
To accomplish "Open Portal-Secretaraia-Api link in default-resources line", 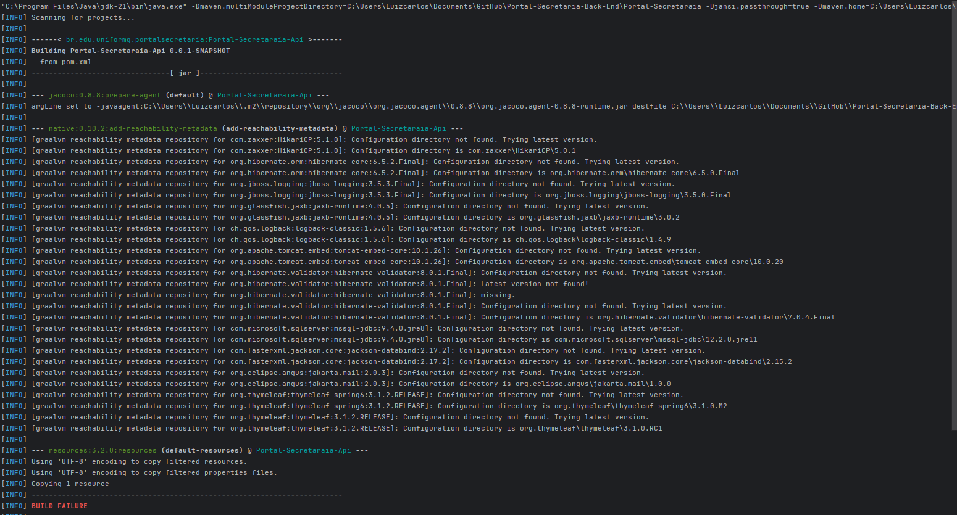I will point(304,450).
